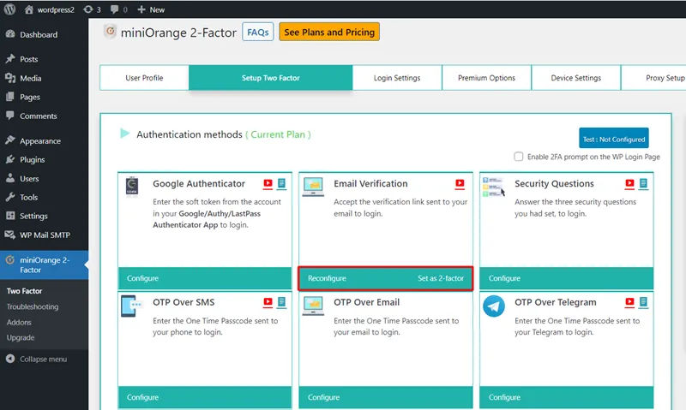Configure OTP Over SMS method
This screenshot has width=686, height=410.
pyautogui.click(x=142, y=397)
